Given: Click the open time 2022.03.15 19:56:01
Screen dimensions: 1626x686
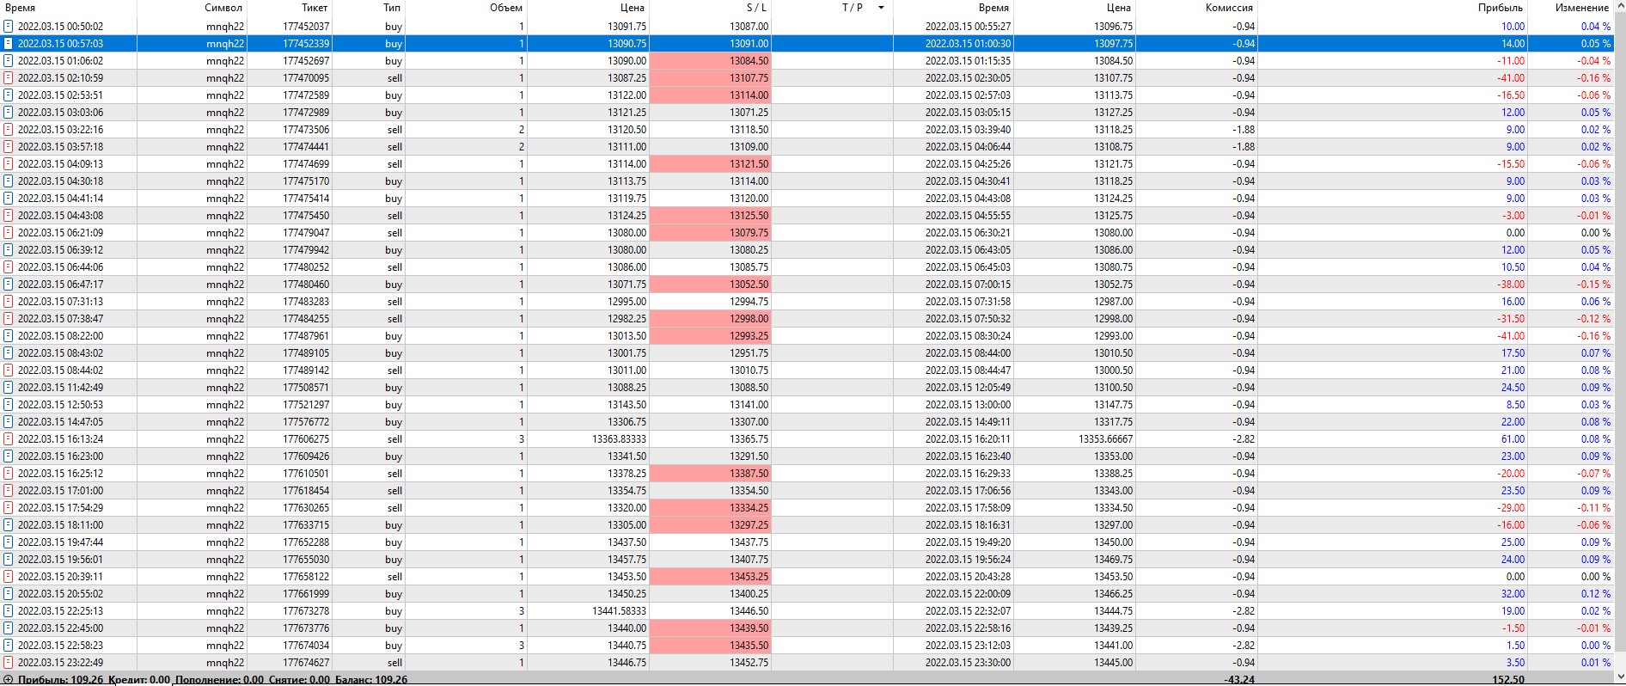Looking at the screenshot, I should pyautogui.click(x=60, y=560).
